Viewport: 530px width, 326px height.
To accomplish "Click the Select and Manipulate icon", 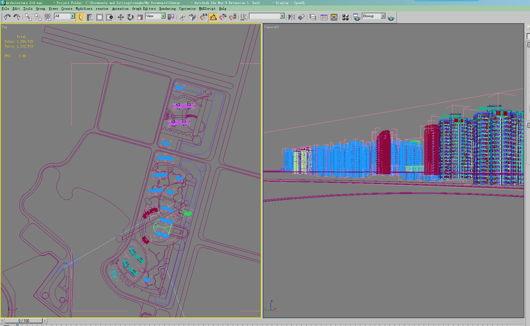I will click(x=182, y=17).
